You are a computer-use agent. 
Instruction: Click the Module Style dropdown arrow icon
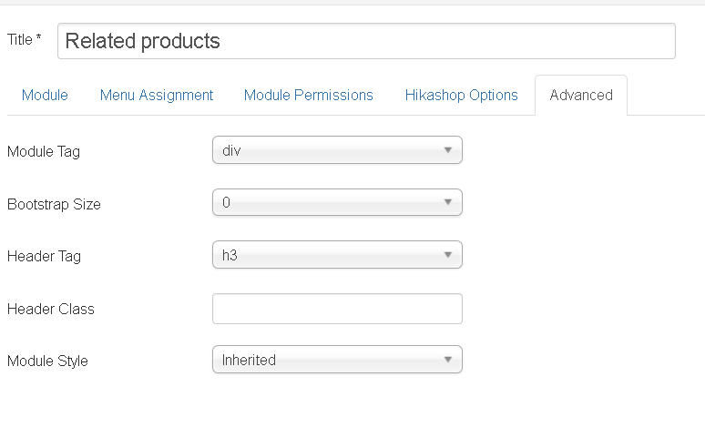tap(448, 360)
